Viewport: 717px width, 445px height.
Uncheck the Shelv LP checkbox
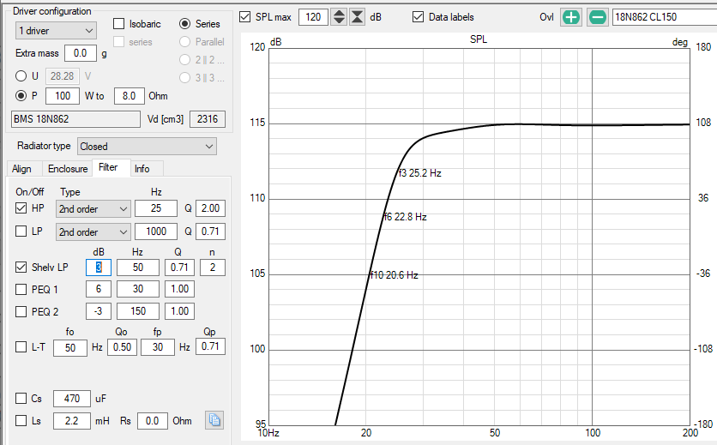pos(21,268)
